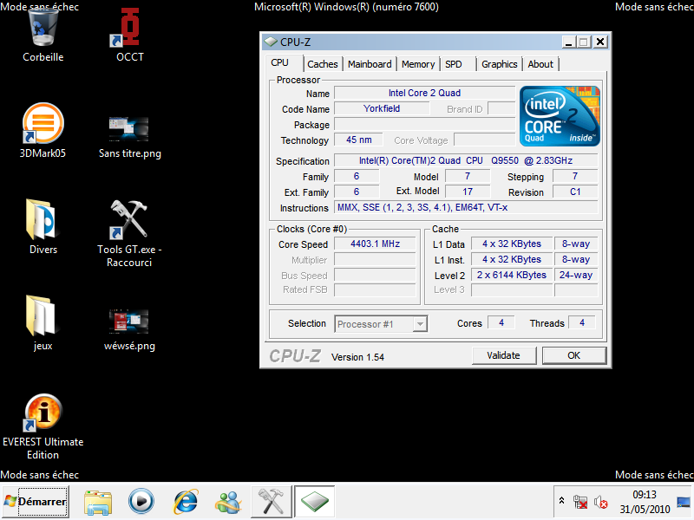The height and width of the screenshot is (520, 694).
Task: Click the Yorkfield code name value
Action: (x=382, y=109)
